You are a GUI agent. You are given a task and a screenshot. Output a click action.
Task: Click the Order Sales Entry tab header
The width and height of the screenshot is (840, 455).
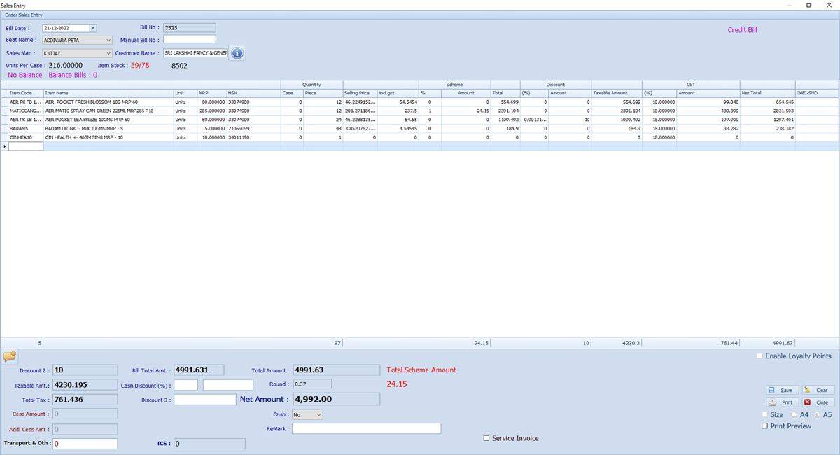click(x=25, y=15)
